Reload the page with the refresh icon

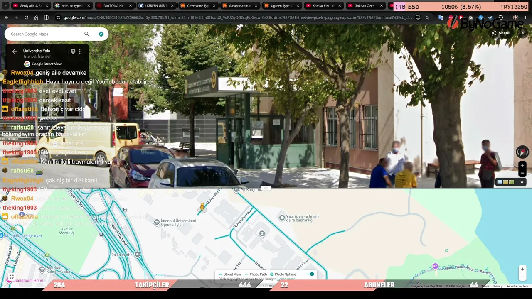(x=26, y=17)
